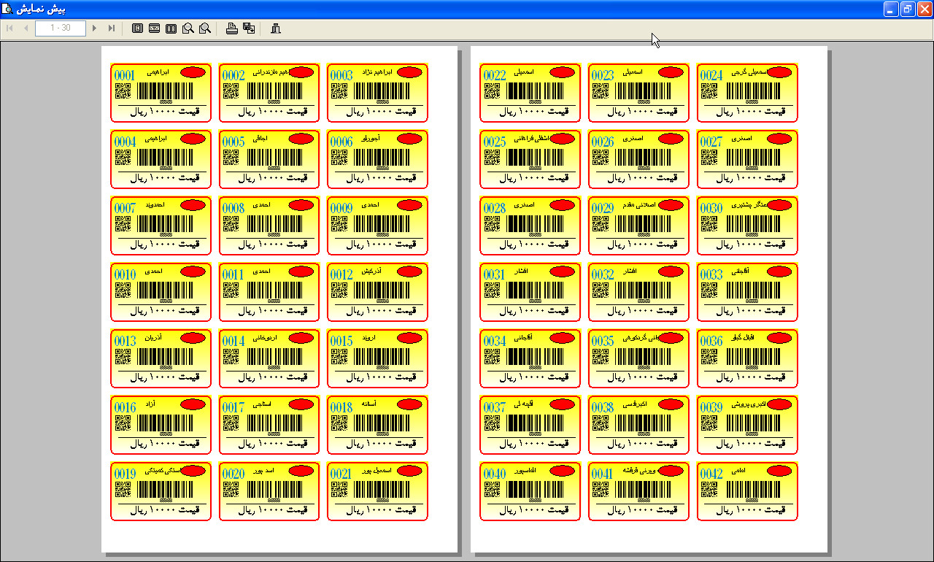Click the page range field showing 1 - 30
This screenshot has height=562, width=934.
click(x=61, y=28)
